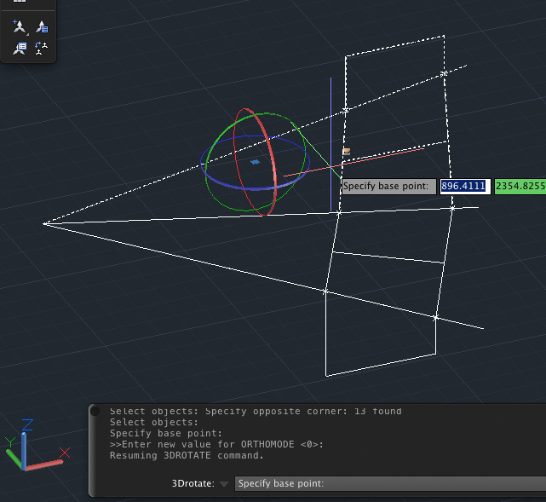Click the '3Drotate:' command label
The image size is (546, 502).
point(193,483)
